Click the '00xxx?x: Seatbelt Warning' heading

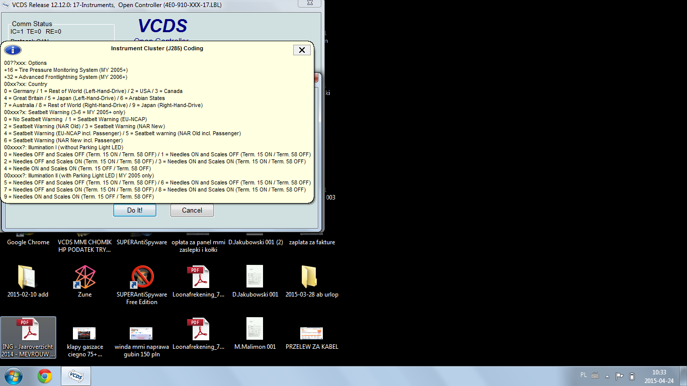pos(65,112)
